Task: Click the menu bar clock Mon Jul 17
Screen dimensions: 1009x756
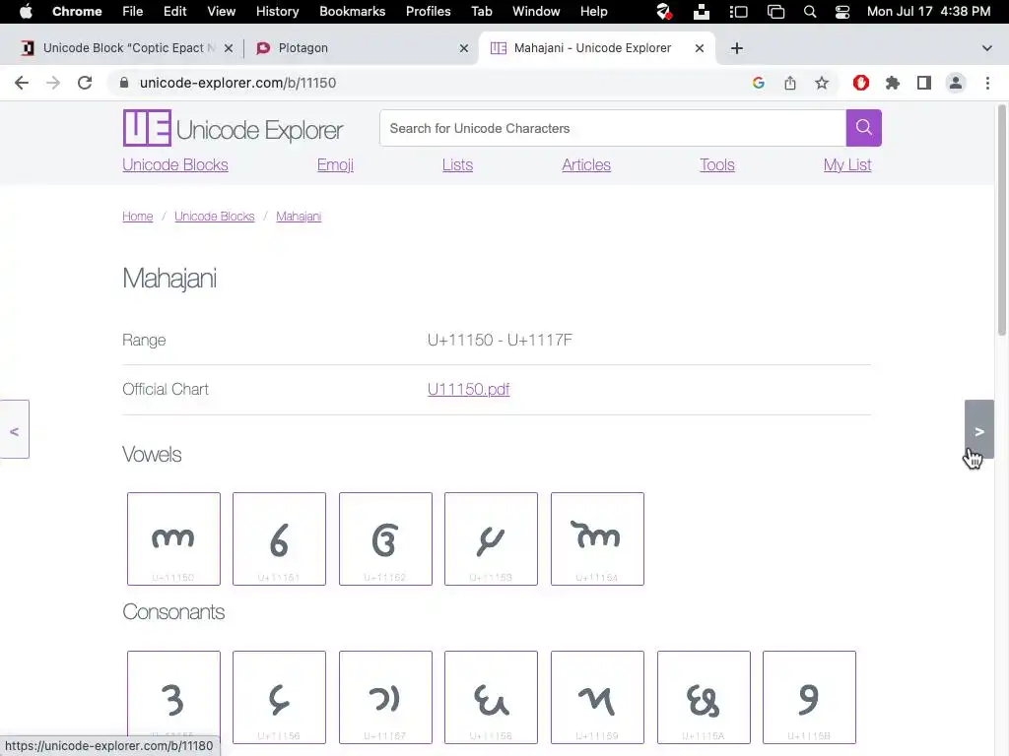Action: 928,12
